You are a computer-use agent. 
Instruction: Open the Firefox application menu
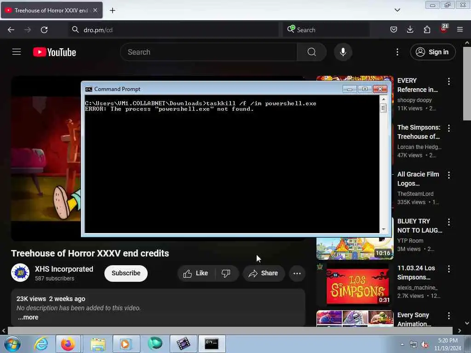460,30
